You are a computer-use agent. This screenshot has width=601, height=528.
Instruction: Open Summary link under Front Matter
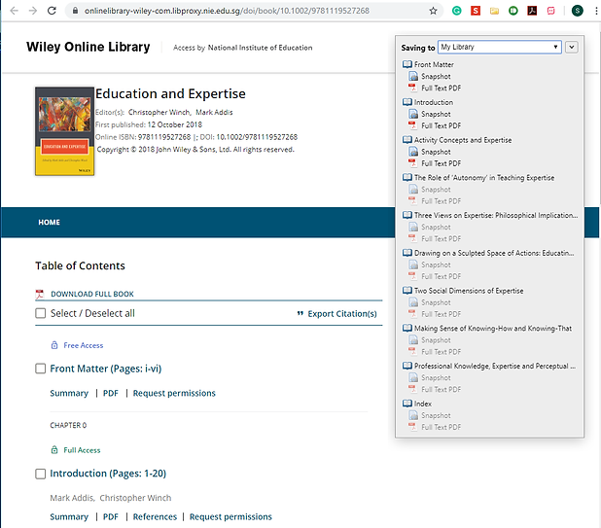(69, 393)
